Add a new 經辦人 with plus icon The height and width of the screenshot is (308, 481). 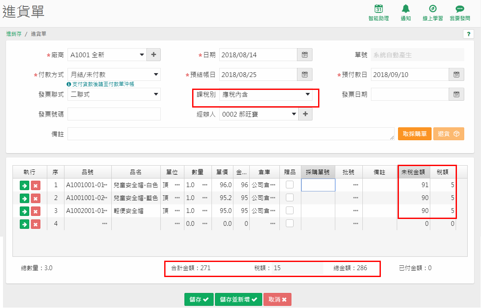(x=305, y=114)
